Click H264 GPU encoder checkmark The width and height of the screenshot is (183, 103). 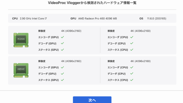click(x=62, y=37)
